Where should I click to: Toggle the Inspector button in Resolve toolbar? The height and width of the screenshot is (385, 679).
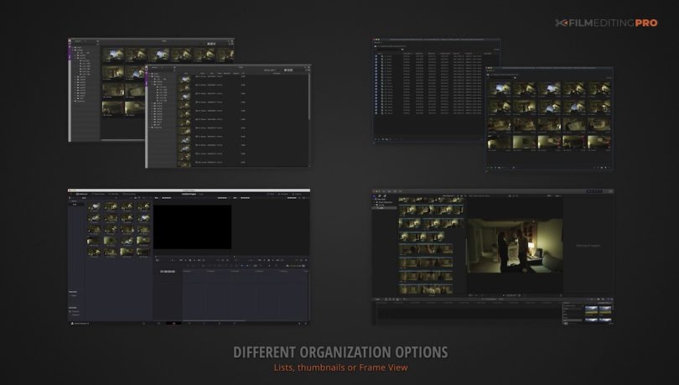(x=297, y=194)
